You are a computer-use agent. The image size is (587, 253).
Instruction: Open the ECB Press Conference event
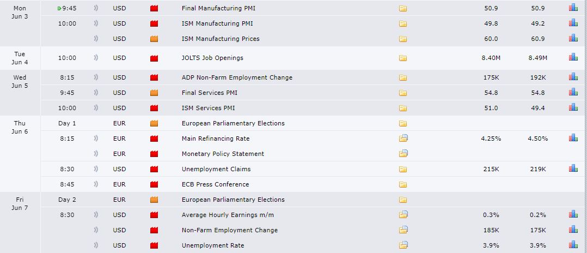pyautogui.click(x=215, y=184)
